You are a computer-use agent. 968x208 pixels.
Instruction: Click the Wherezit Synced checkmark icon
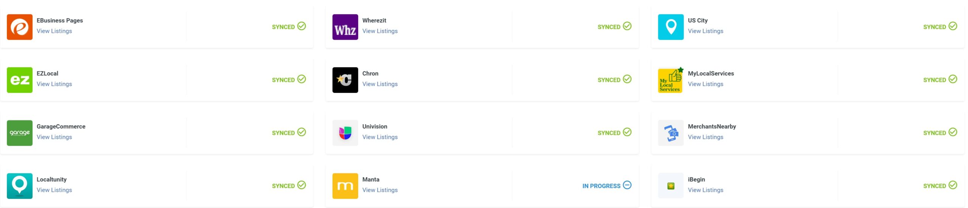pos(627,26)
